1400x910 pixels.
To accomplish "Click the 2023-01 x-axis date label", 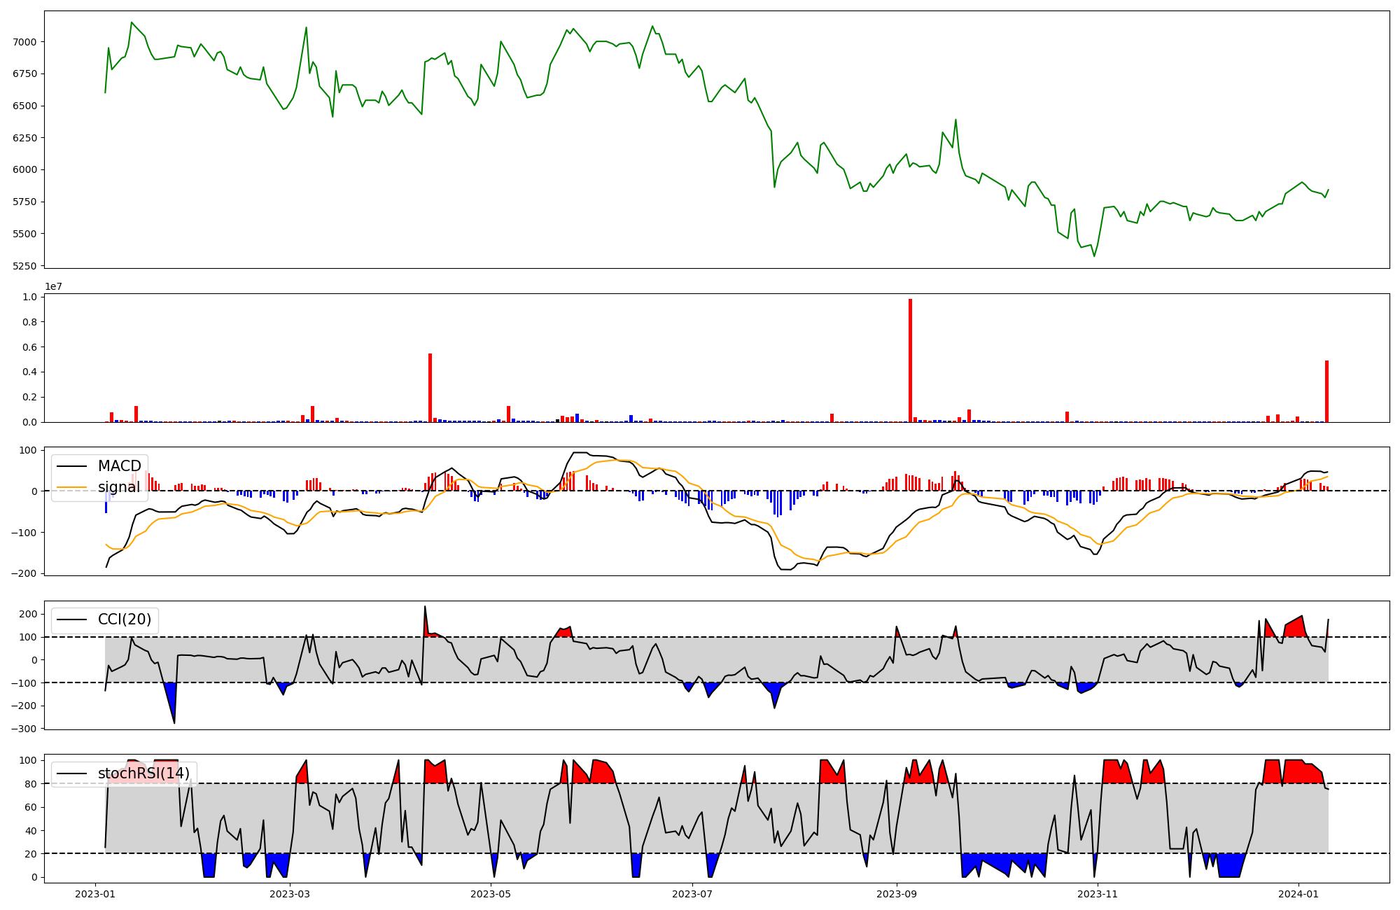I will (94, 894).
